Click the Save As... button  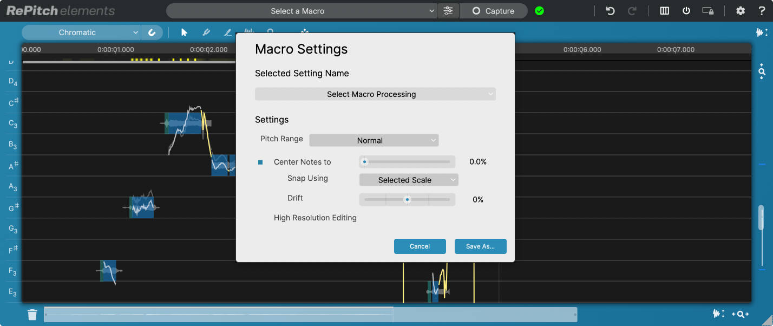[x=480, y=246]
